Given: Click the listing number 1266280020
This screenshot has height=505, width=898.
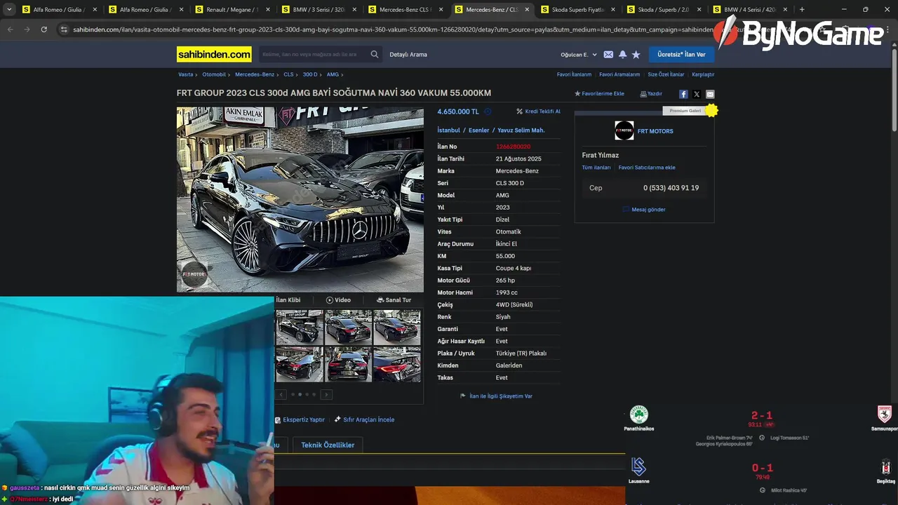Looking at the screenshot, I should coord(513,147).
